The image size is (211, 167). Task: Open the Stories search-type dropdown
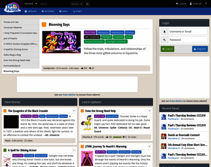tap(77, 4)
